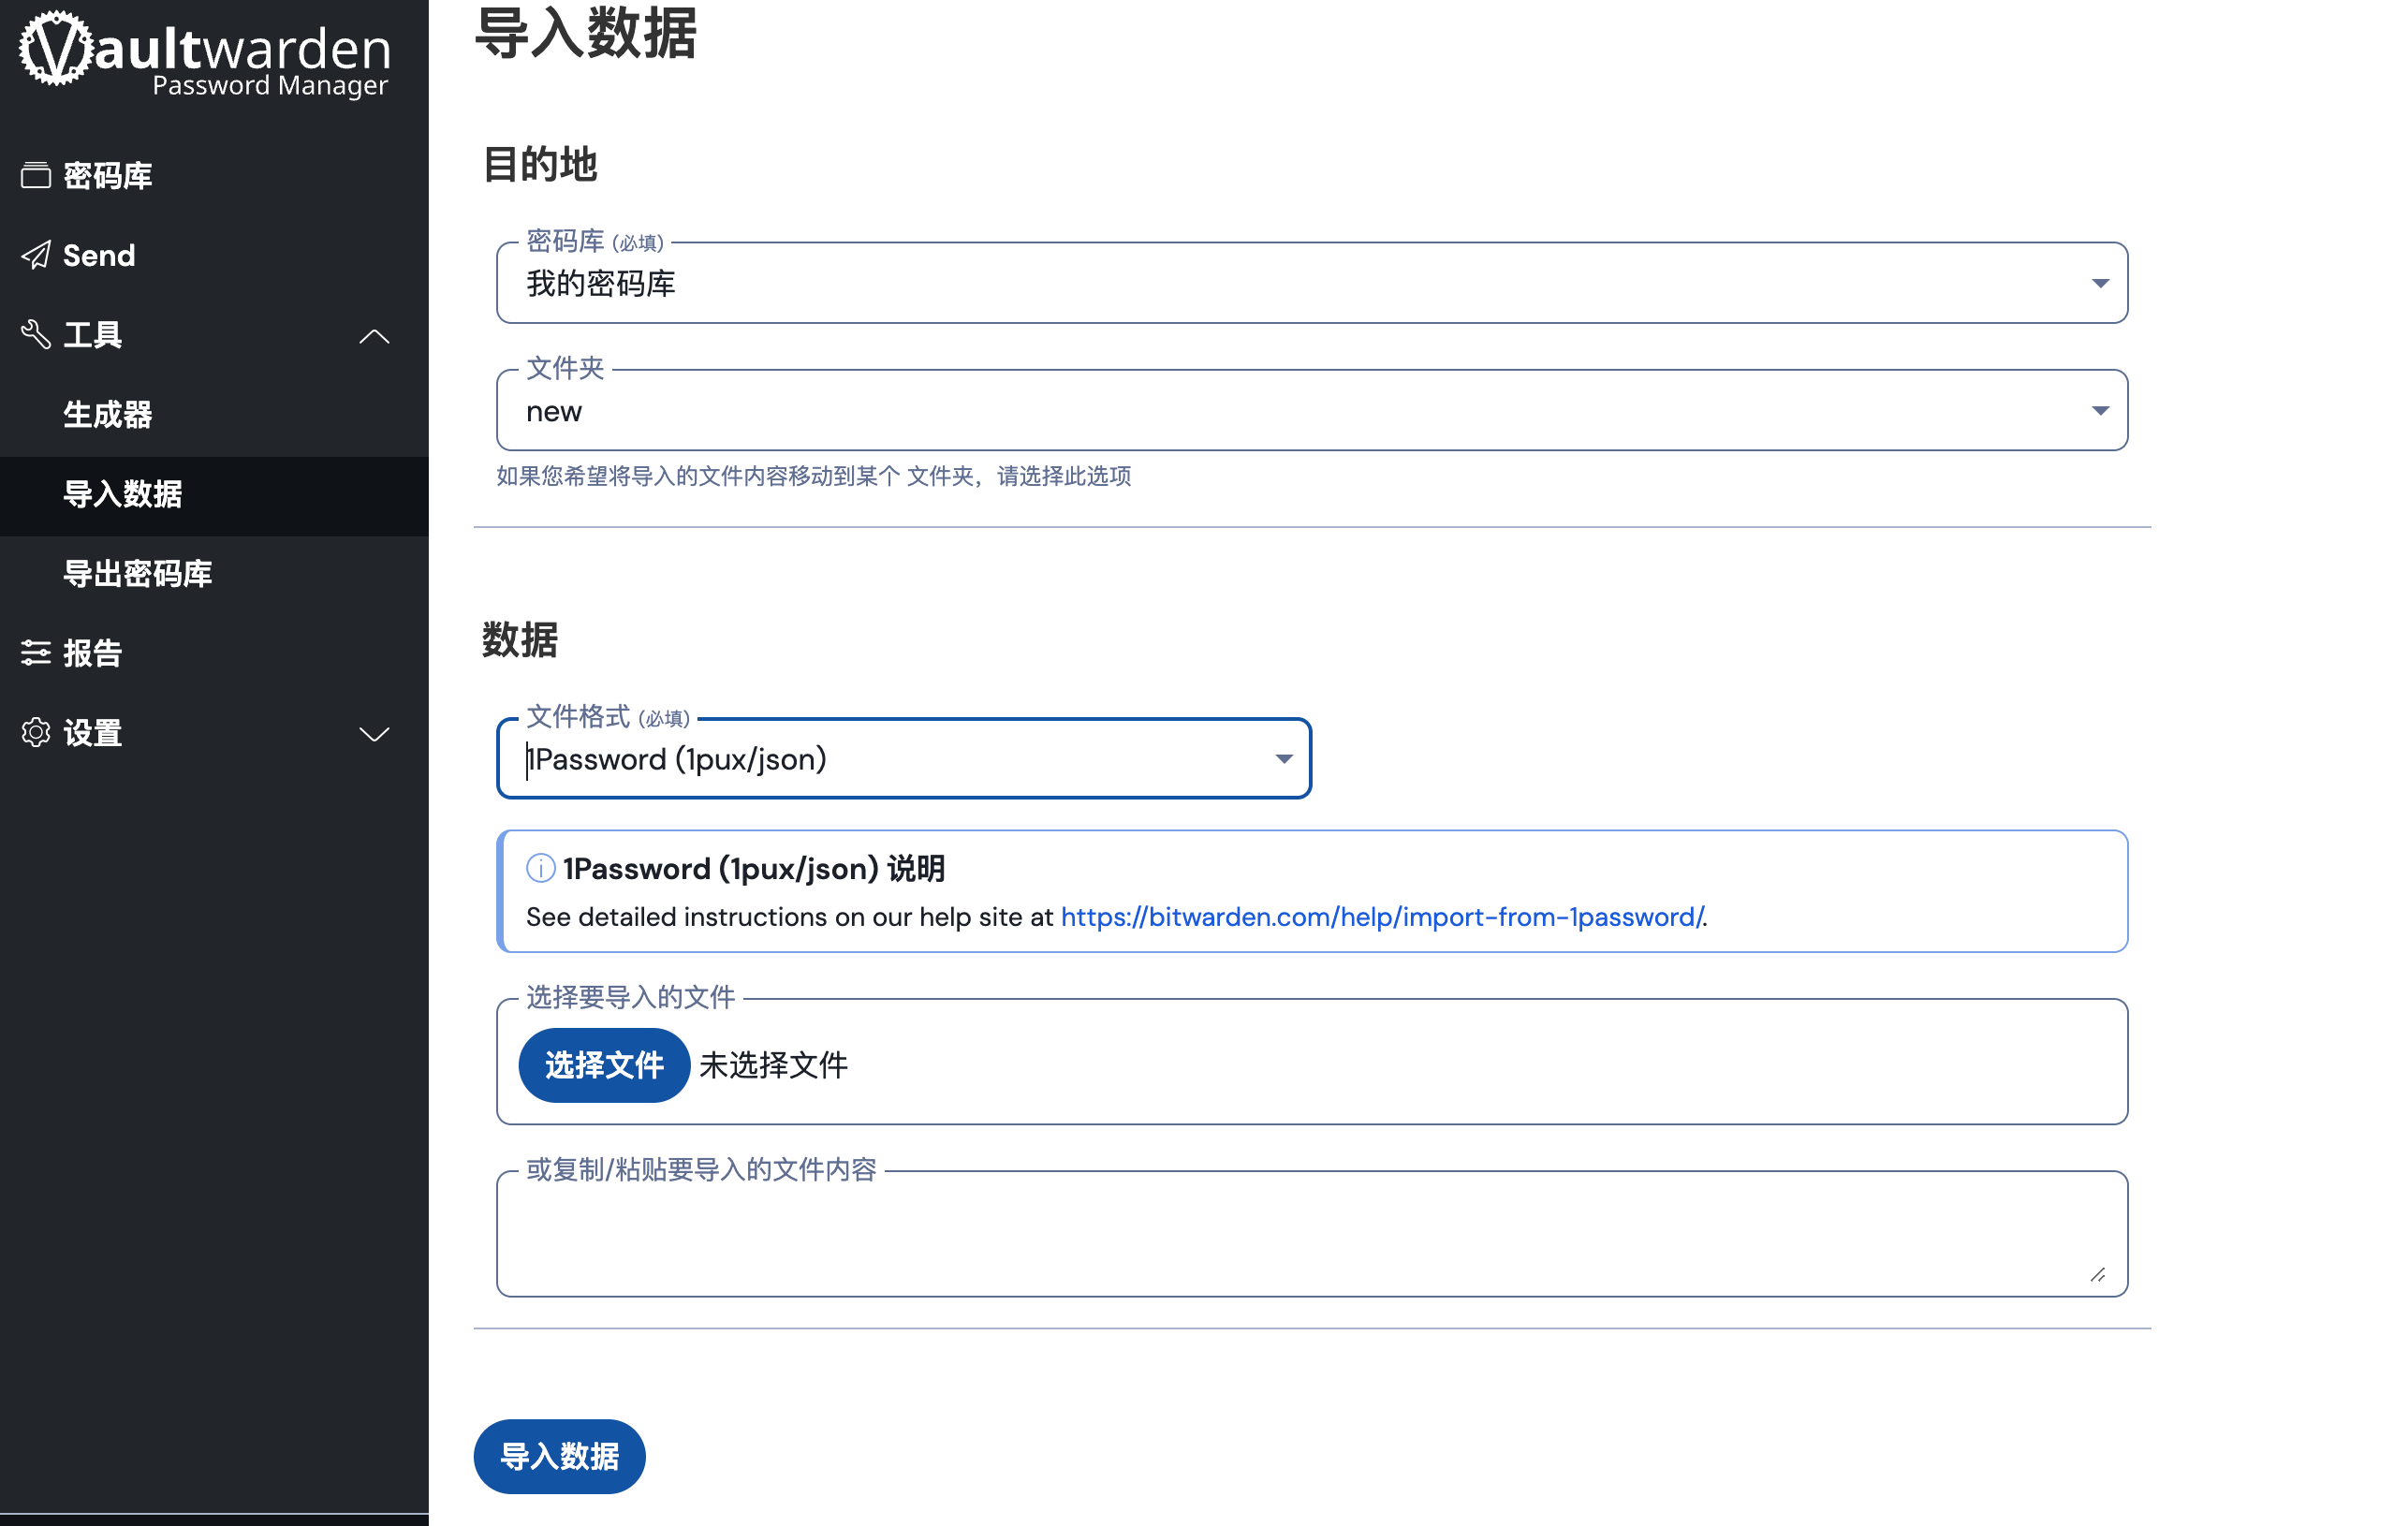Click the info icon in 1Password 说明
2408x1526 pixels.
(541, 868)
